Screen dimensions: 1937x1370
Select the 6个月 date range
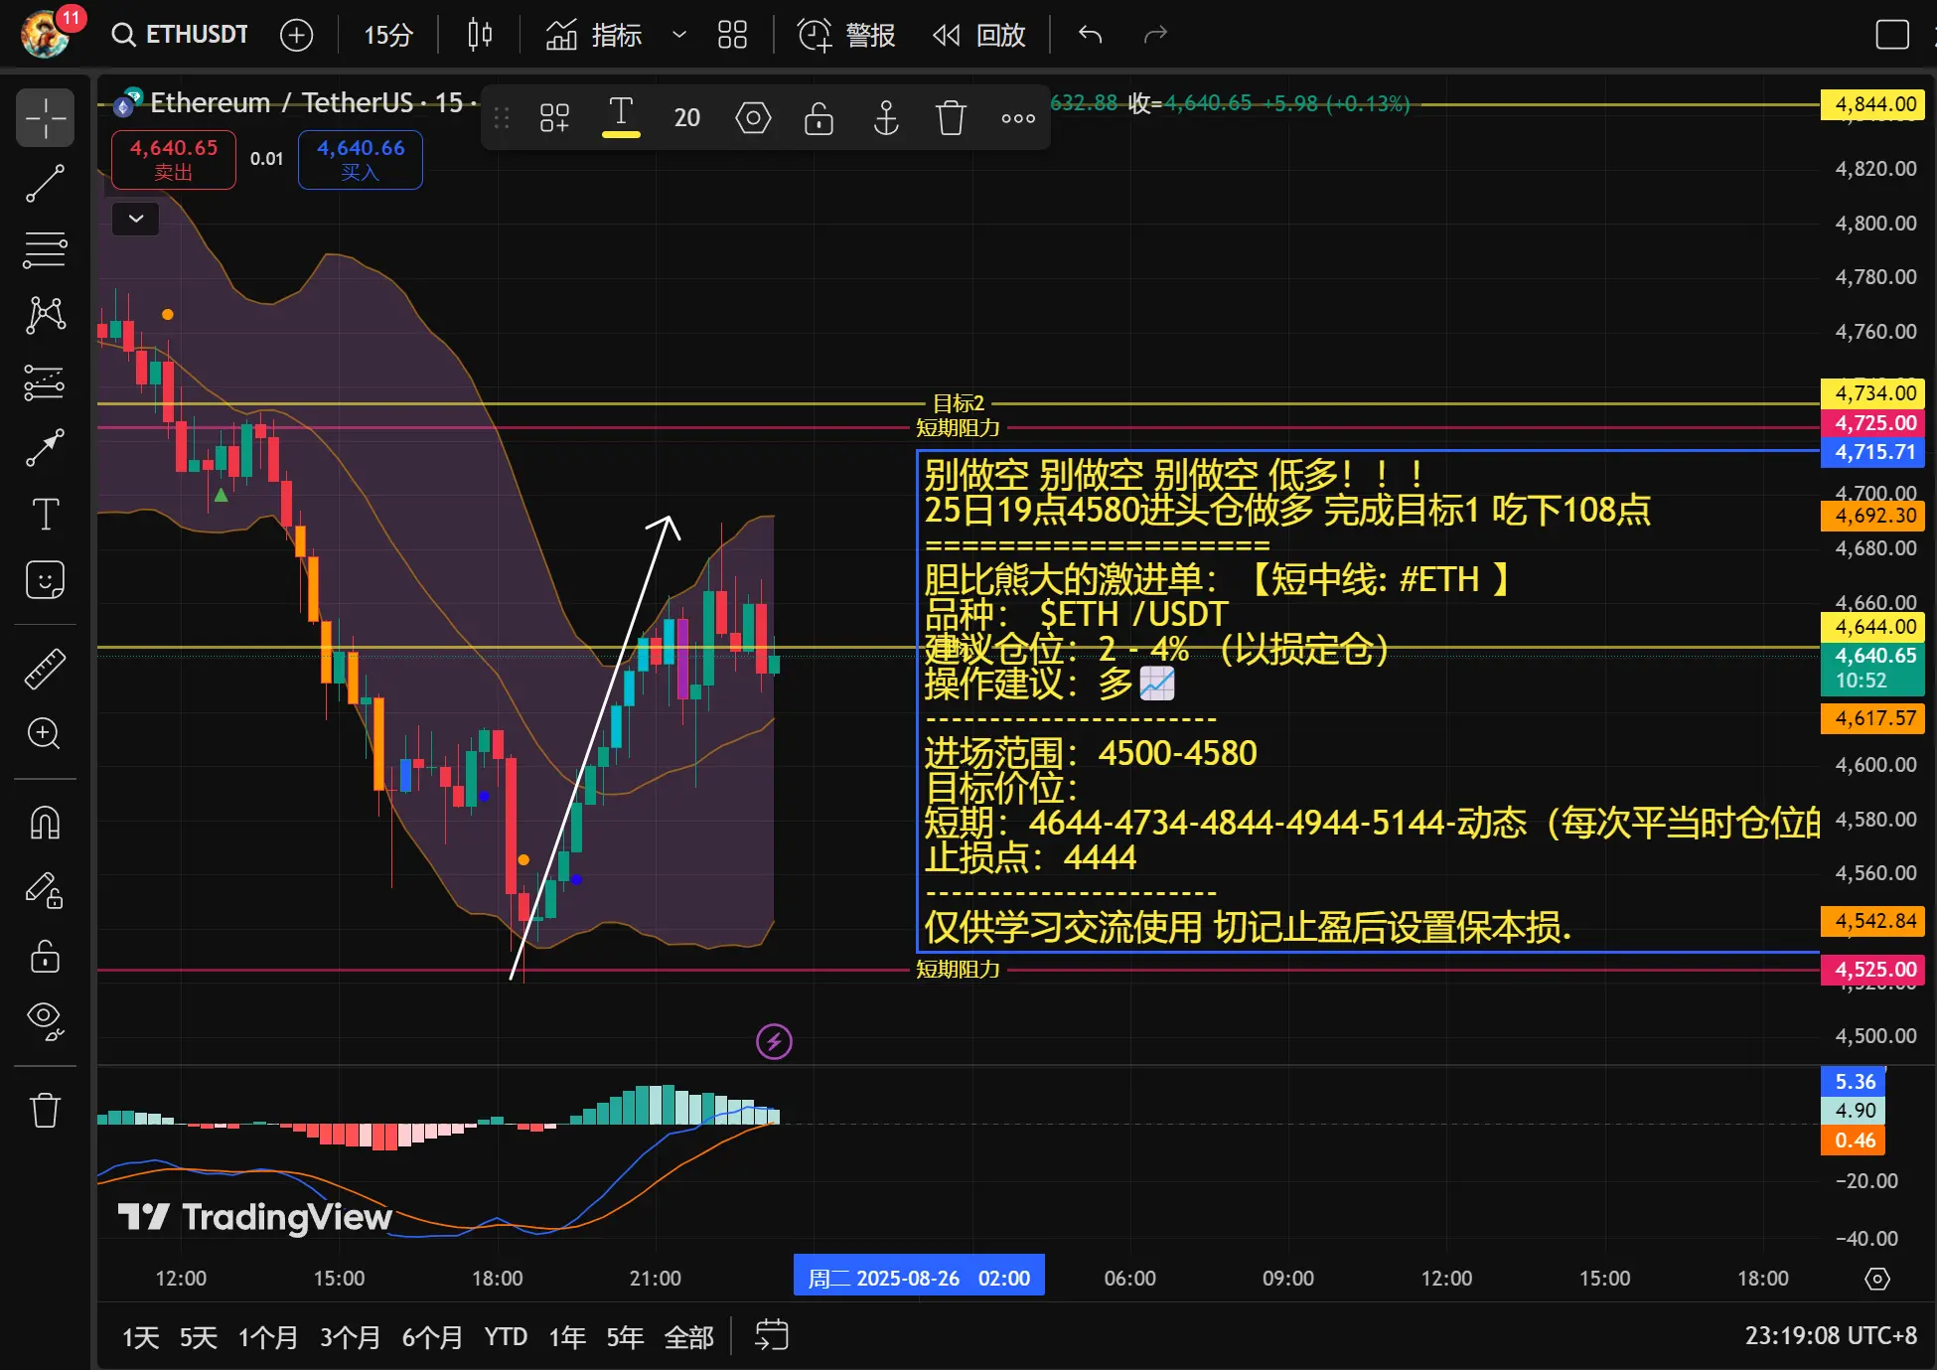(x=432, y=1337)
